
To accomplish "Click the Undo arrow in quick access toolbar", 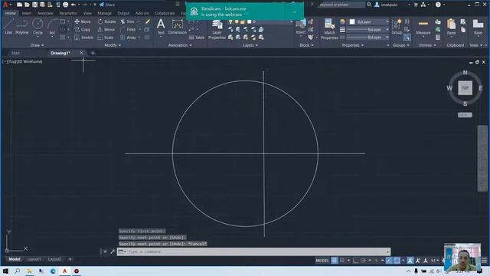I will pos(73,5).
